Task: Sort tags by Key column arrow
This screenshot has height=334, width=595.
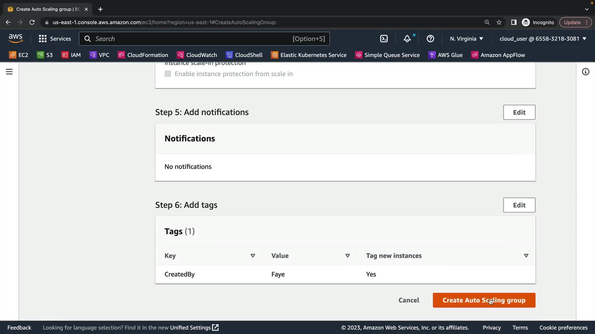Action: (253, 256)
